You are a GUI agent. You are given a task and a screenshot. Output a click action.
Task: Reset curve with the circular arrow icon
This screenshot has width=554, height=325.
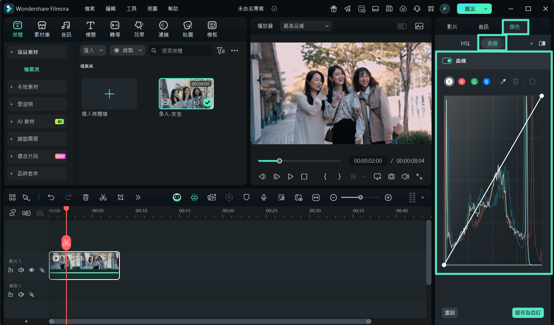coord(532,82)
